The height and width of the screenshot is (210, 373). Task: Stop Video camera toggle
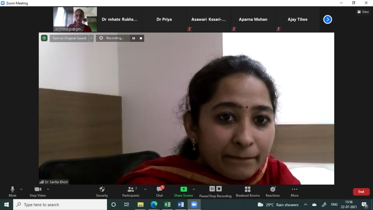[x=38, y=192]
